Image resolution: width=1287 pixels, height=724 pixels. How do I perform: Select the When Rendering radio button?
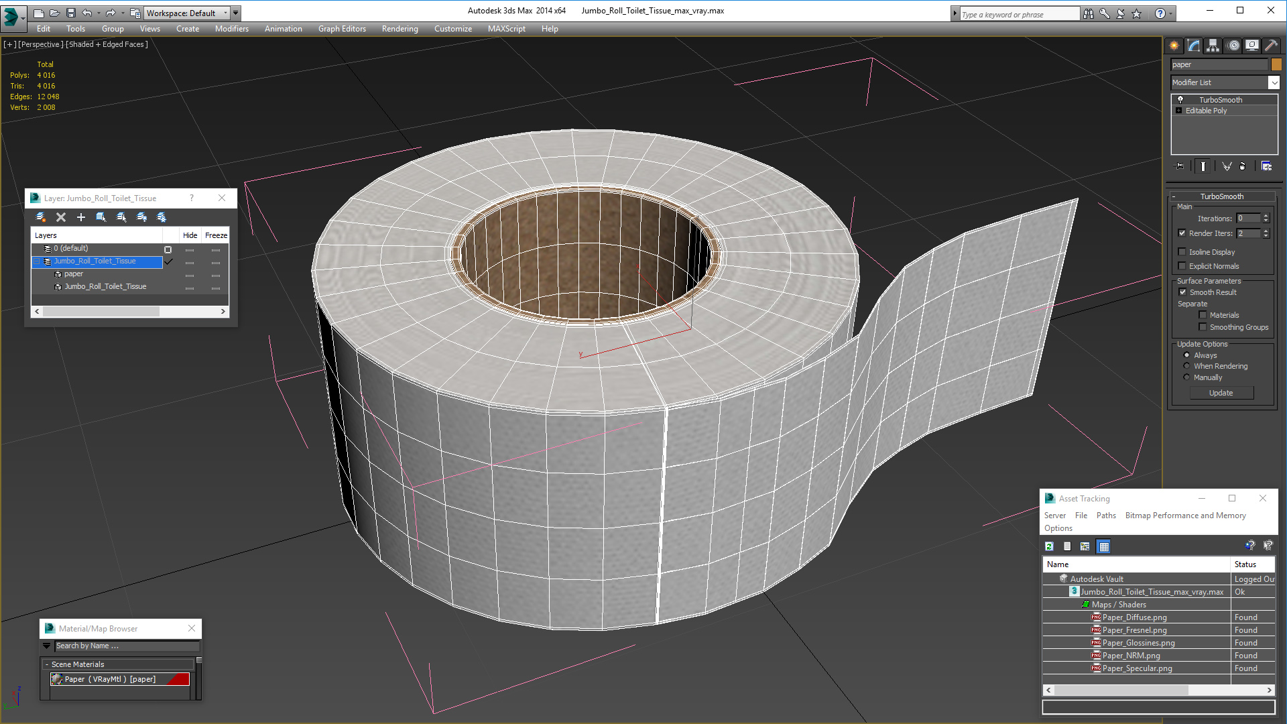click(1186, 366)
